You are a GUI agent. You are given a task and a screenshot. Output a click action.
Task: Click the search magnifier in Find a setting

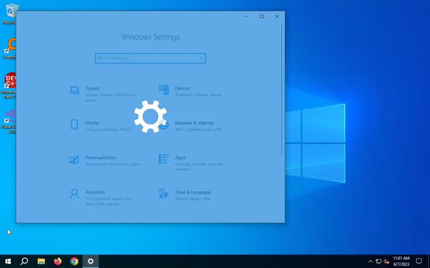pos(201,58)
